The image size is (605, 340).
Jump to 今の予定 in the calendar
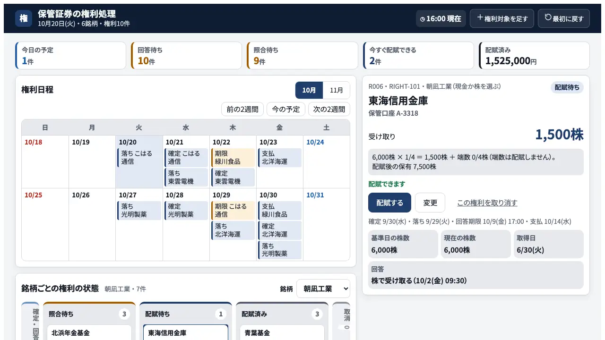(286, 109)
